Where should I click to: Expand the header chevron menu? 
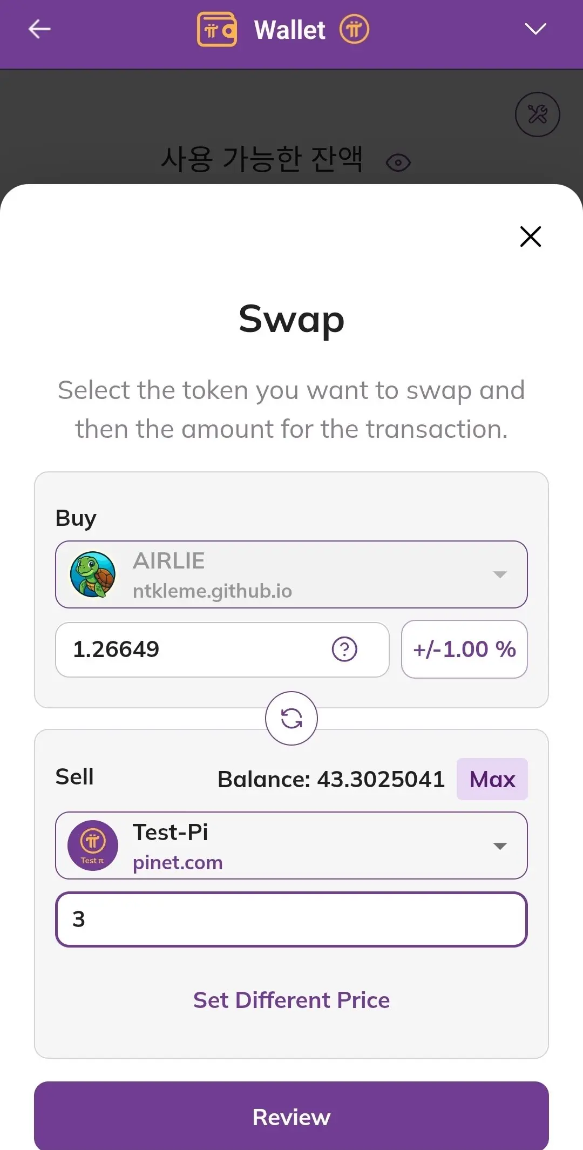[535, 29]
